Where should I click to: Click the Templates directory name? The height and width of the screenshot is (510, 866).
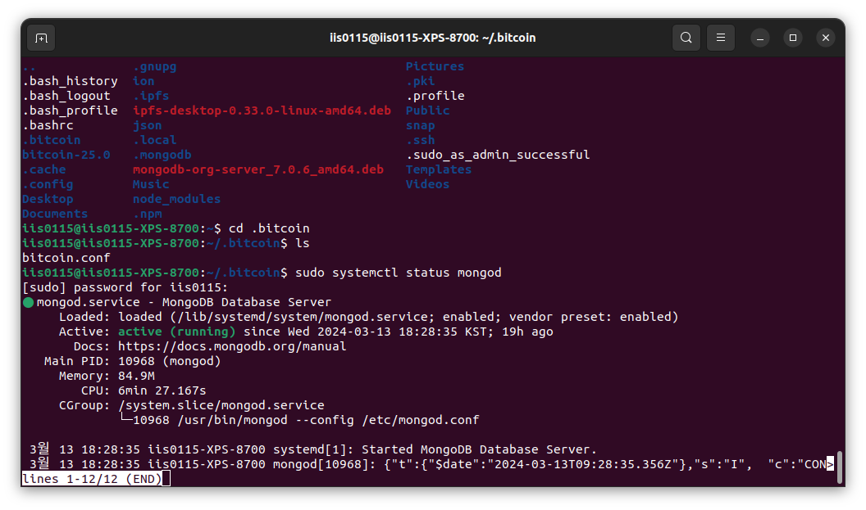(439, 169)
